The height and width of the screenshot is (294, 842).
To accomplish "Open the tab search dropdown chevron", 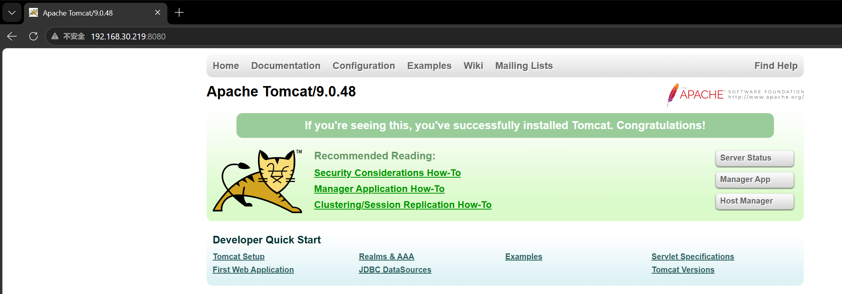I will pos(12,13).
